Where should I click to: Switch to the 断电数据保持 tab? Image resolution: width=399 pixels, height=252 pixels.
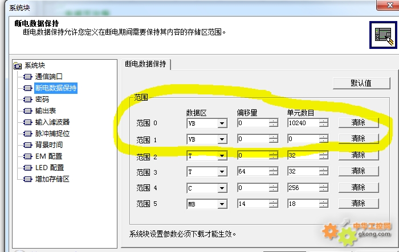point(145,64)
